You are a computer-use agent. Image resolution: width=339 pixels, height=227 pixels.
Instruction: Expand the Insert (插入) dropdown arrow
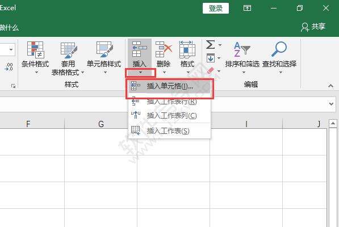pos(140,73)
